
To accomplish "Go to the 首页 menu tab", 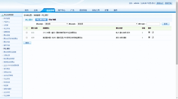I will click(27, 10).
